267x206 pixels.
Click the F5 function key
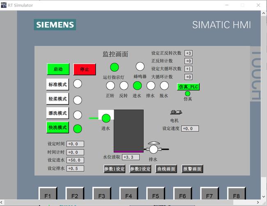click(x=155, y=193)
